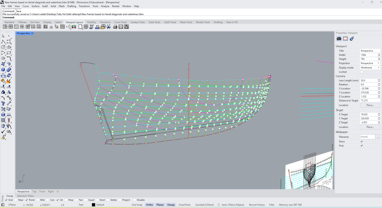Switch to the Curve Tools toolbar tab
This screenshot has width=382, height=208.
tap(120, 22)
